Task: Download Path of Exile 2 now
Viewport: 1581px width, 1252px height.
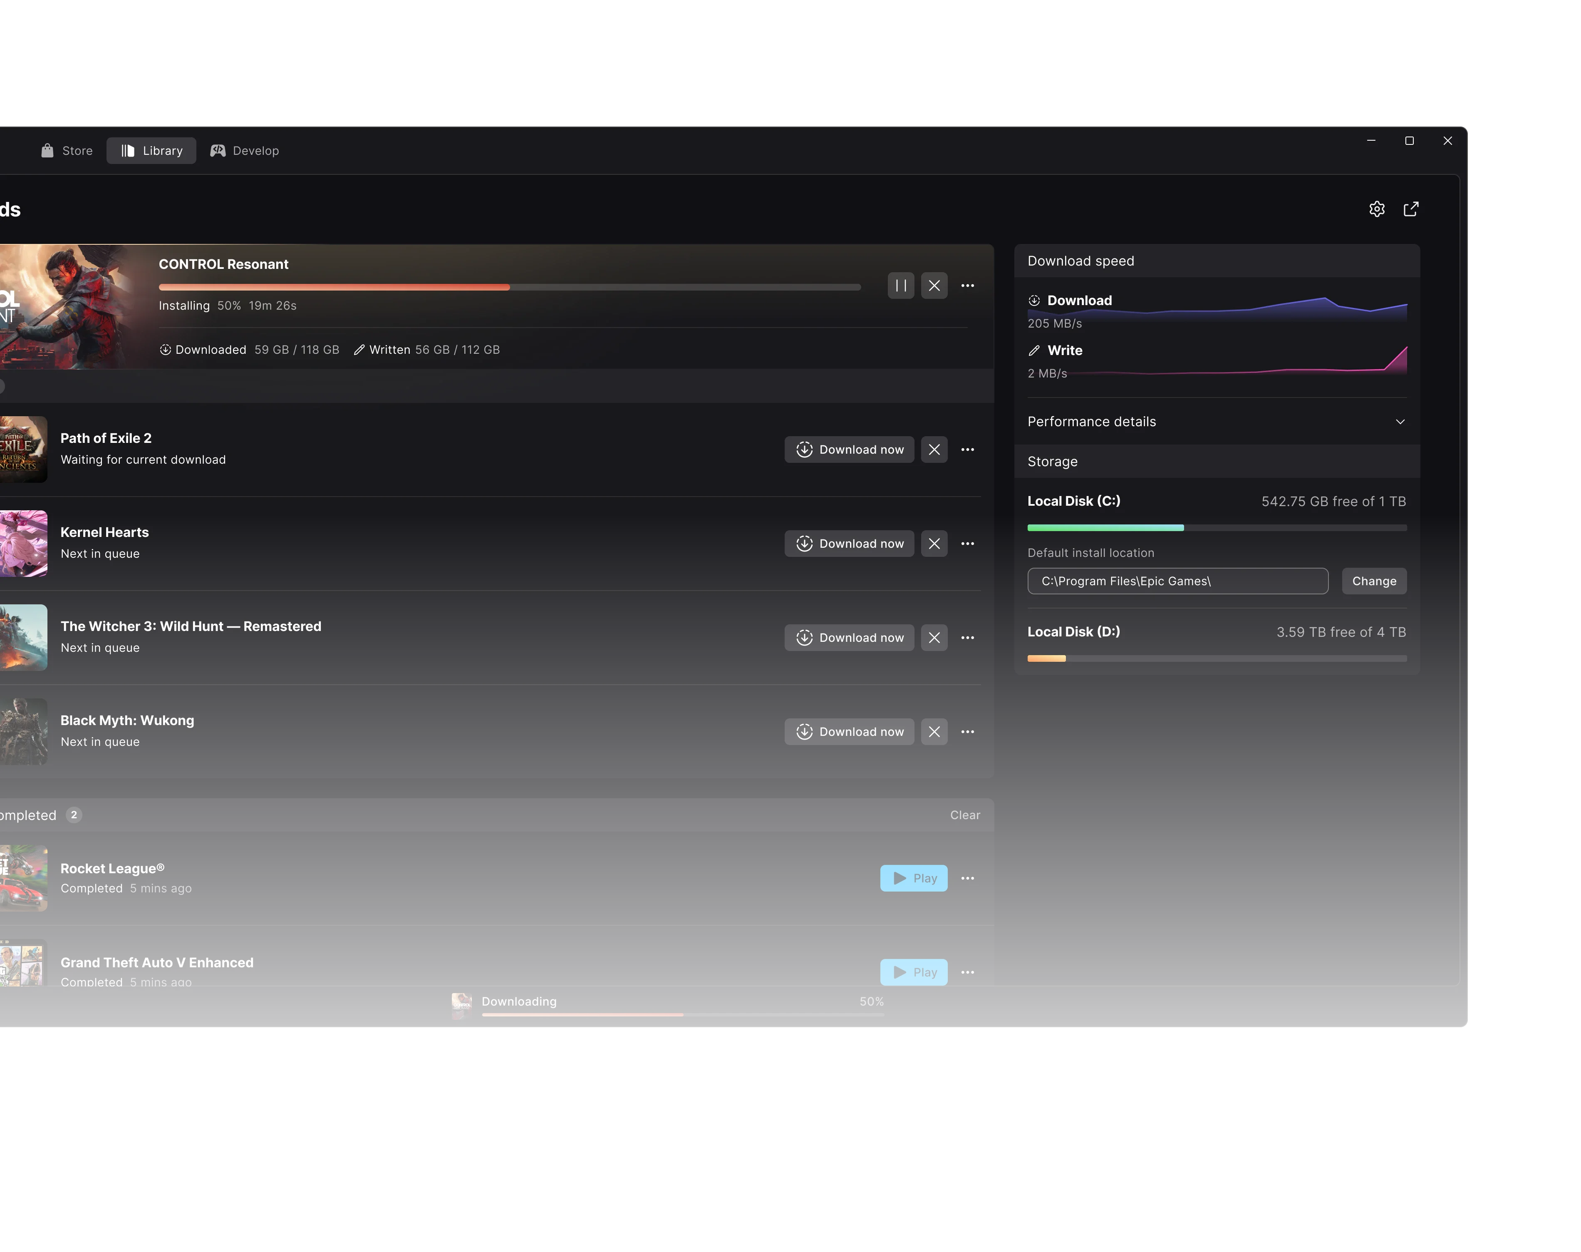Action: click(849, 450)
